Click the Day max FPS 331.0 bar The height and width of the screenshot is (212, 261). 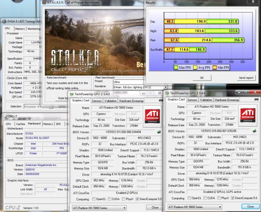pyautogui.click(x=223, y=21)
